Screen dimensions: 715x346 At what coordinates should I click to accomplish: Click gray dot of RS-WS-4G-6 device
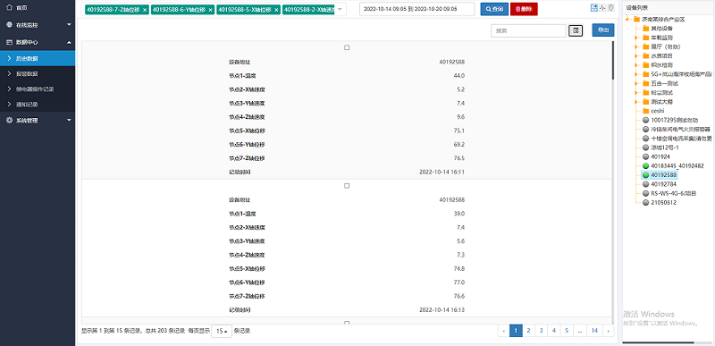tap(645, 194)
